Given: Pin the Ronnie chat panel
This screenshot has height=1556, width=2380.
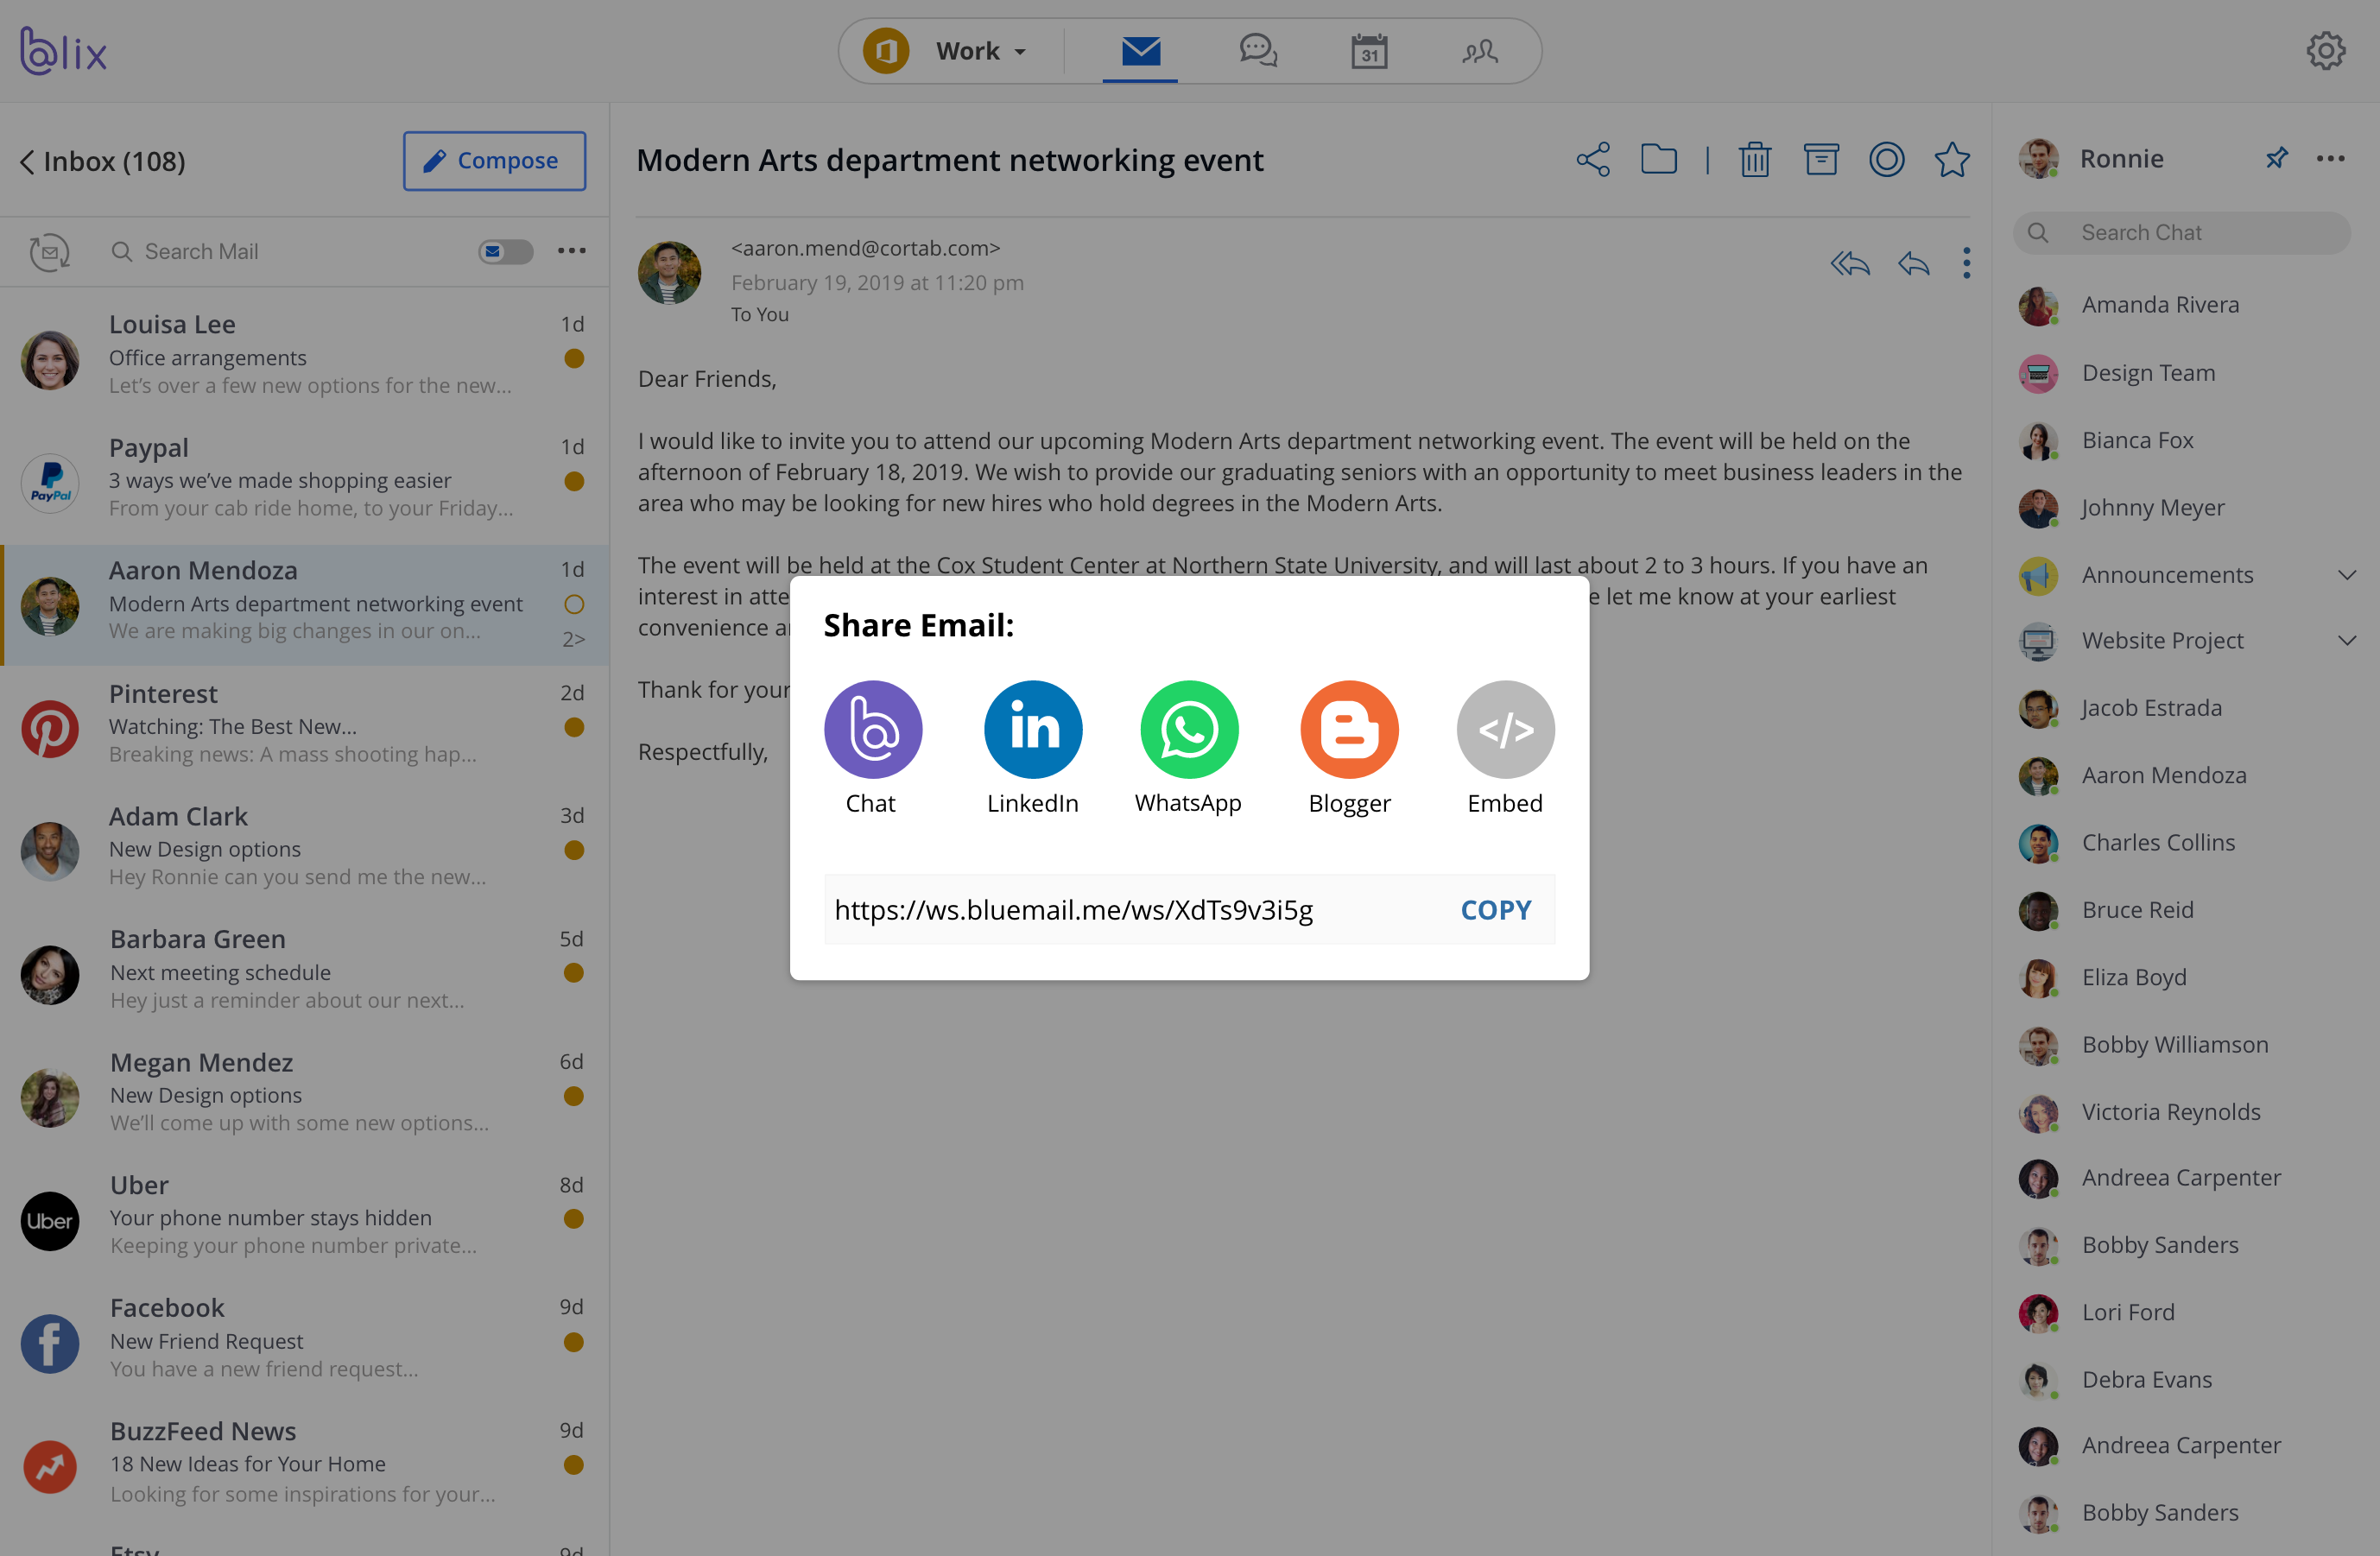Looking at the screenshot, I should click(x=2277, y=158).
